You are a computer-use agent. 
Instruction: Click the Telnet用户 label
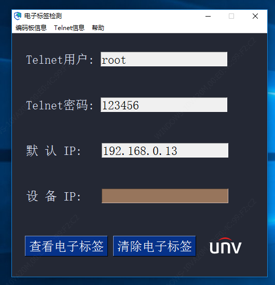pyautogui.click(x=60, y=60)
